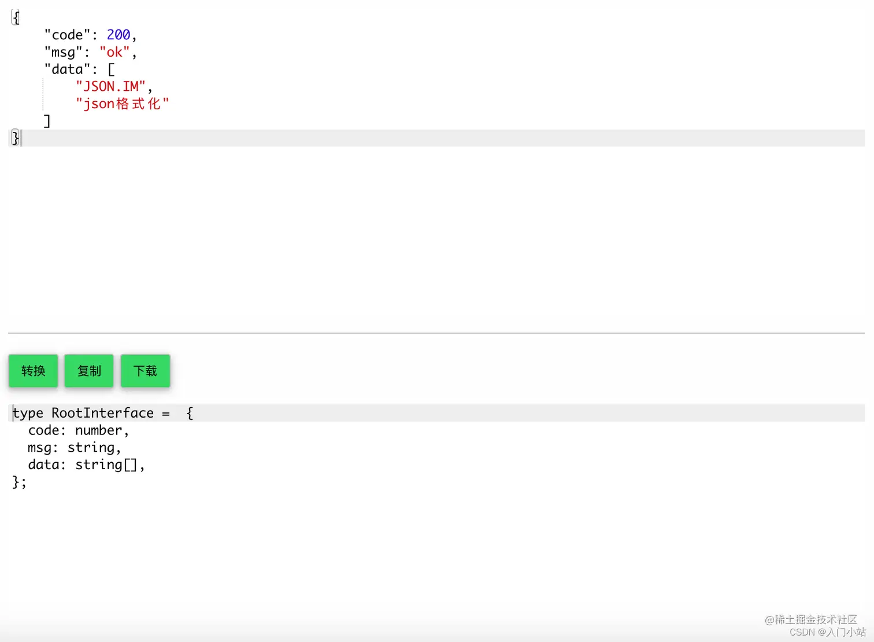Image resolution: width=874 pixels, height=642 pixels.
Task: Collapse the JSON object at the opening brace
Action: [x=15, y=17]
